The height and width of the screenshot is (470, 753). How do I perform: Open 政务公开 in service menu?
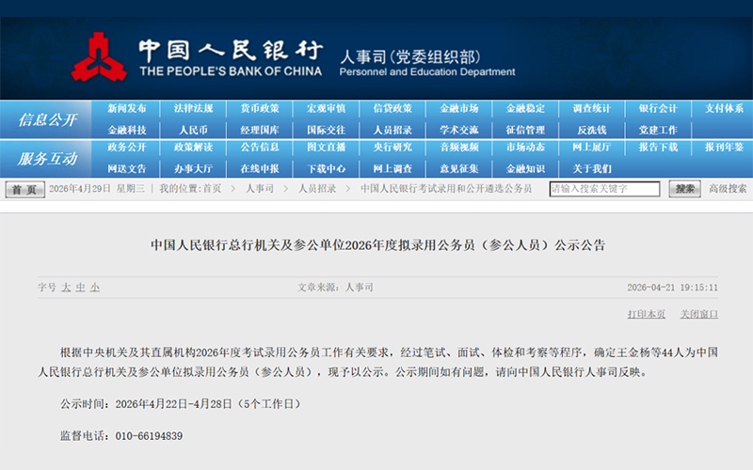(127, 148)
